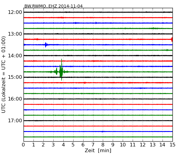The height and width of the screenshot is (157, 196).
Task: Click the plot title BW.RWMO..EHZ 2014-11-04
Action: click(53, 6)
